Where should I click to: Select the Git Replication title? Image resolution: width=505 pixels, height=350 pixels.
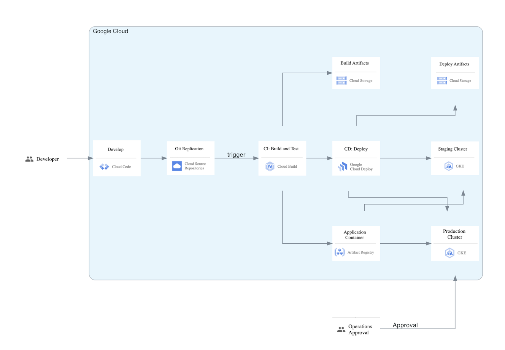click(189, 149)
